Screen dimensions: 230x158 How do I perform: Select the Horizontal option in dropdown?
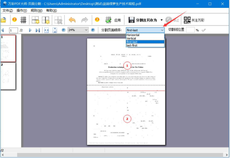[x=145, y=35]
